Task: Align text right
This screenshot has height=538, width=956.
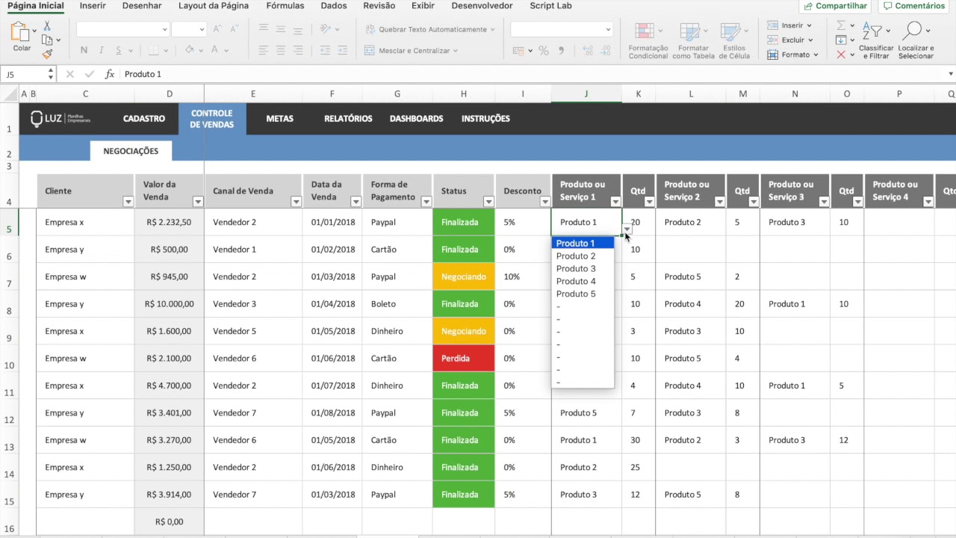Action: [298, 51]
